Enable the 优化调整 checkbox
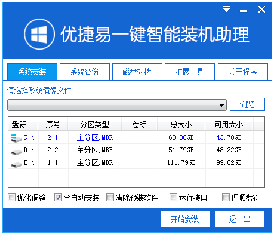 [x=11, y=198]
